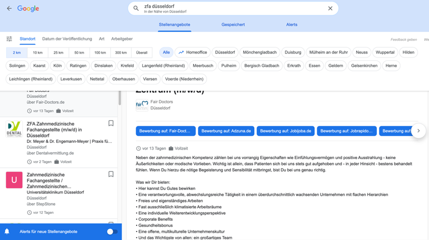Filter by Kaarst chip
Viewport: 429px width, 240px height.
40,66
